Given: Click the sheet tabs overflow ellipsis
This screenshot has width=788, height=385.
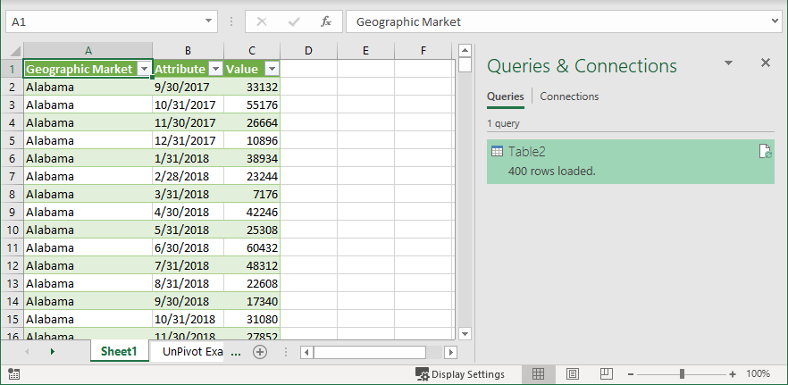Looking at the screenshot, I should [236, 354].
